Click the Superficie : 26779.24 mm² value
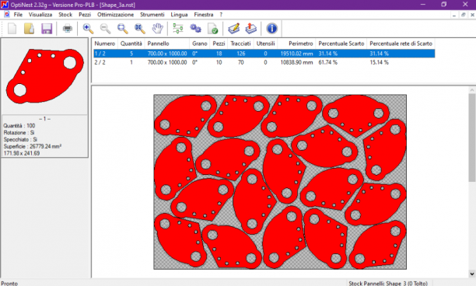Image resolution: width=476 pixels, height=286 pixels. [x=33, y=146]
